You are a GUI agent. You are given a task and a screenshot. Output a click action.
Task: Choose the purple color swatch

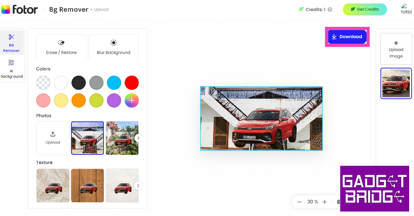point(114,100)
